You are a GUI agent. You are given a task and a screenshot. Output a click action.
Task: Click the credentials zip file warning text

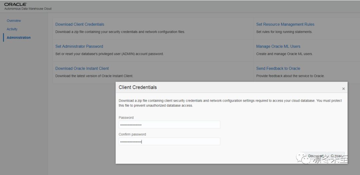pyautogui.click(x=230, y=103)
